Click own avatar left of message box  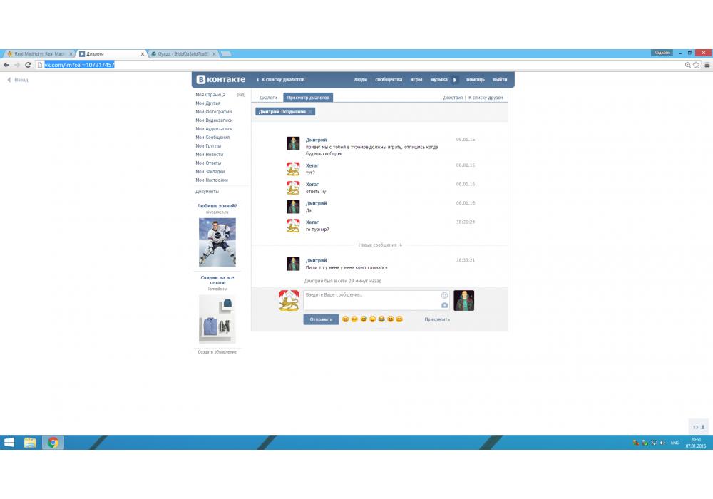pos(289,300)
